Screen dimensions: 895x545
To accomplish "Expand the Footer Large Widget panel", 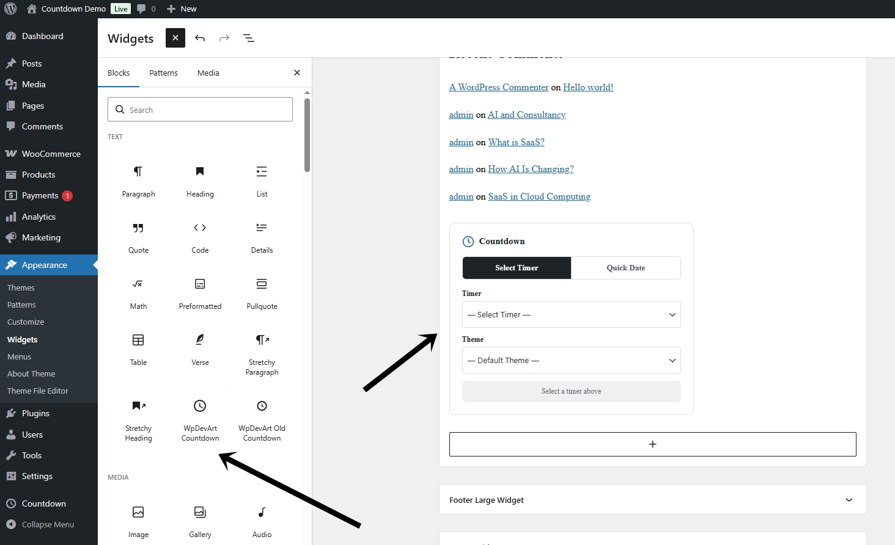I will (x=652, y=500).
